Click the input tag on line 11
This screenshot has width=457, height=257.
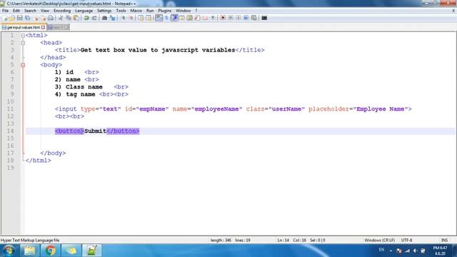pos(233,109)
